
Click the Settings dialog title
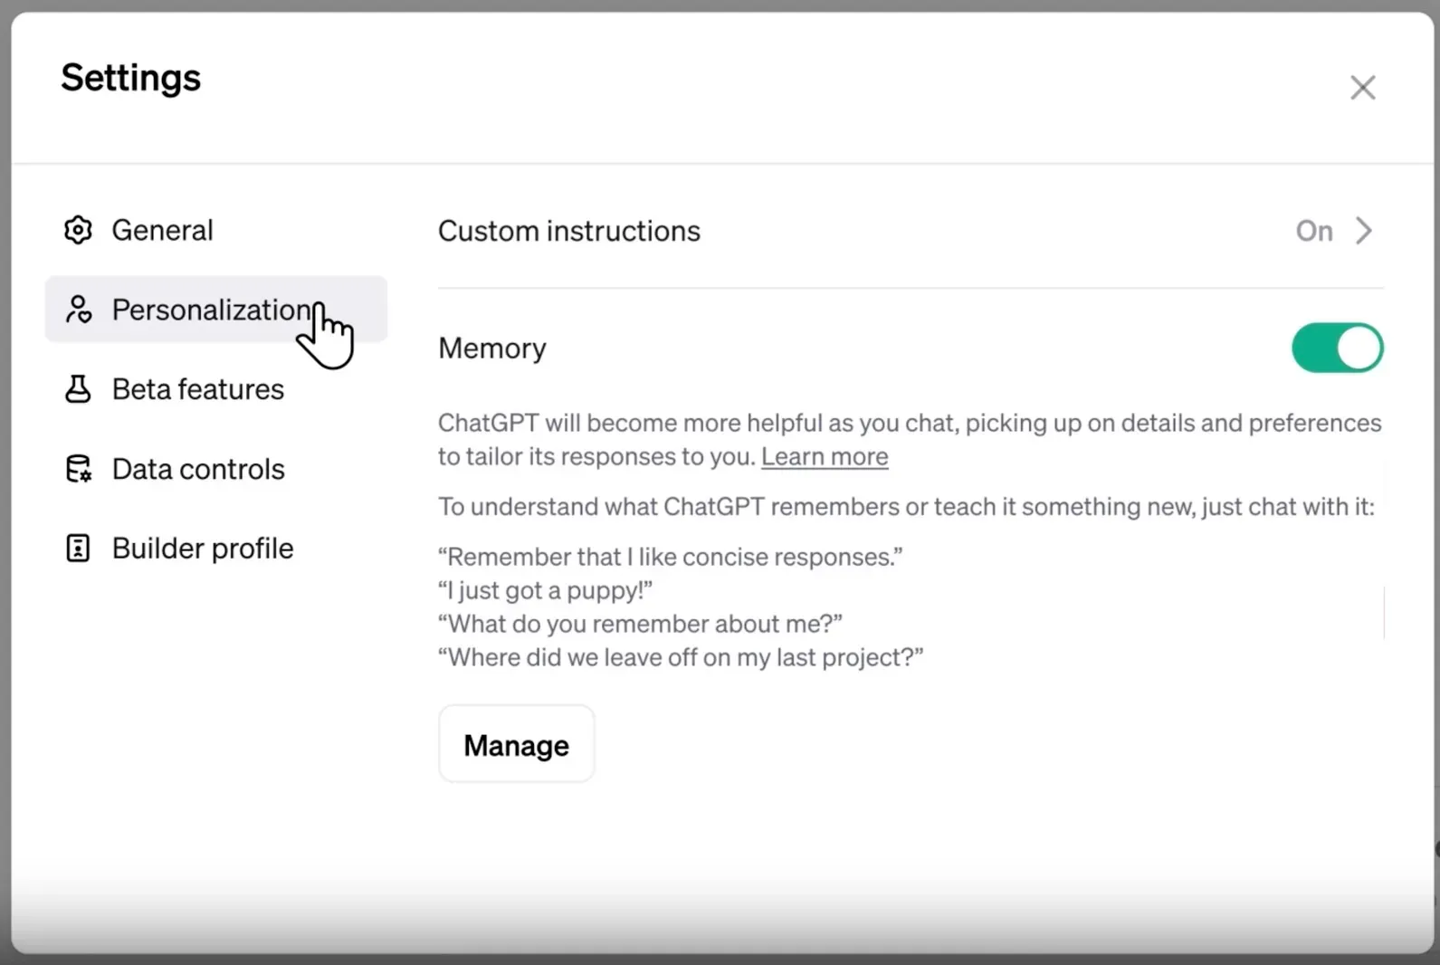[x=131, y=78]
